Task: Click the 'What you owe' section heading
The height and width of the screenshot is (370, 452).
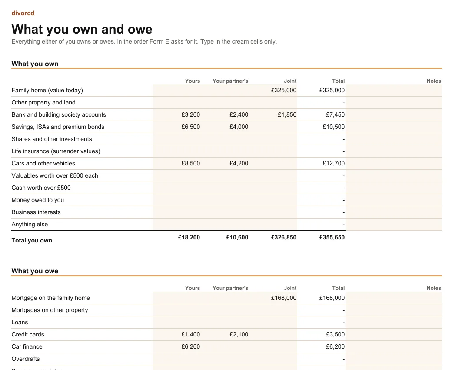Action: point(35,271)
